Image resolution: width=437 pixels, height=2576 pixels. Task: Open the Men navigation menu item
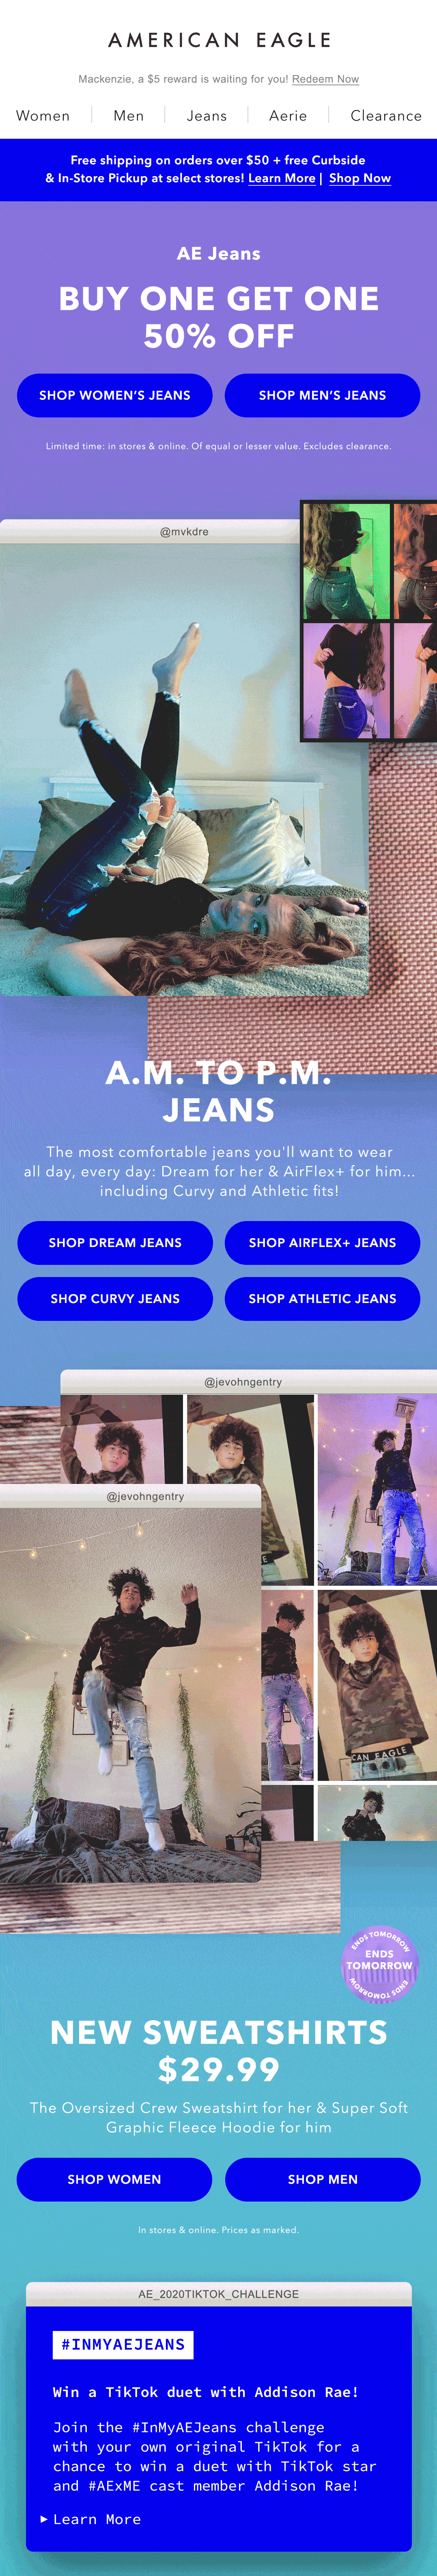coord(128,116)
